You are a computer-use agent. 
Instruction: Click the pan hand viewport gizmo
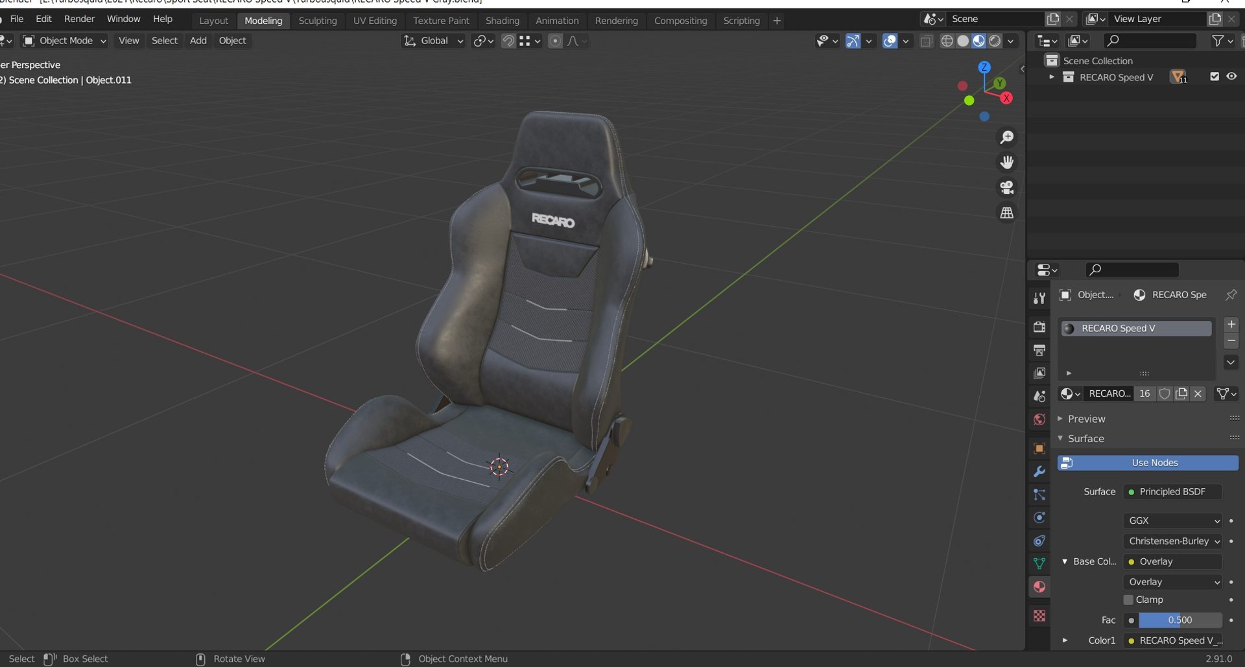1006,162
